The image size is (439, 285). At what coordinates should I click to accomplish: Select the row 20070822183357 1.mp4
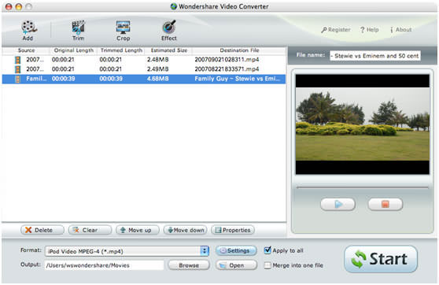pos(144,69)
